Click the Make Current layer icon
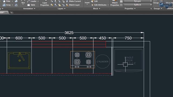 67,1
